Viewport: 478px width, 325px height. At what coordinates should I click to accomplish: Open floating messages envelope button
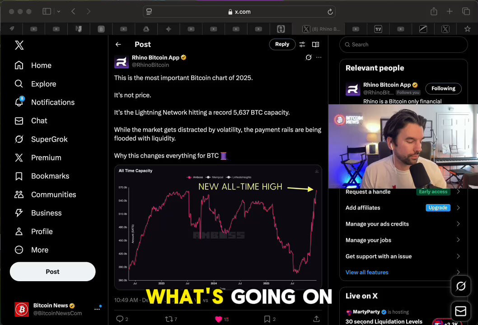461,311
